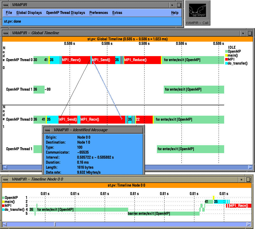Open the Help menu
255x229 pixels.
click(175, 13)
